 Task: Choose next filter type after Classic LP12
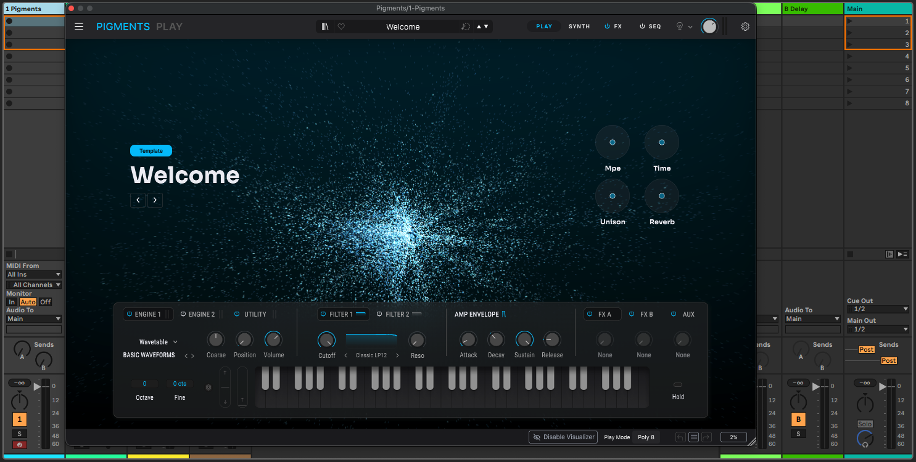coord(397,355)
